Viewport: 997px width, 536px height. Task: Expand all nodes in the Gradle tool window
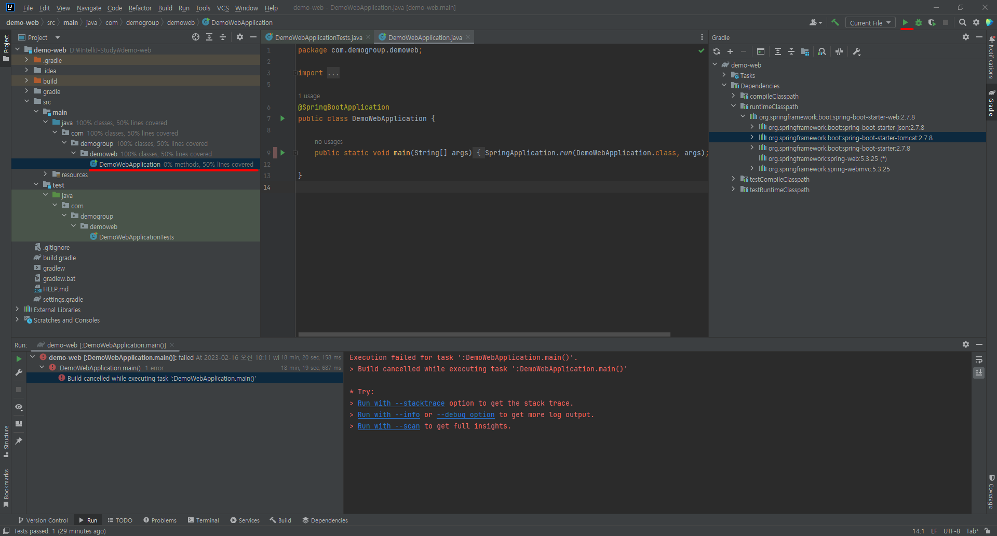pyautogui.click(x=778, y=51)
